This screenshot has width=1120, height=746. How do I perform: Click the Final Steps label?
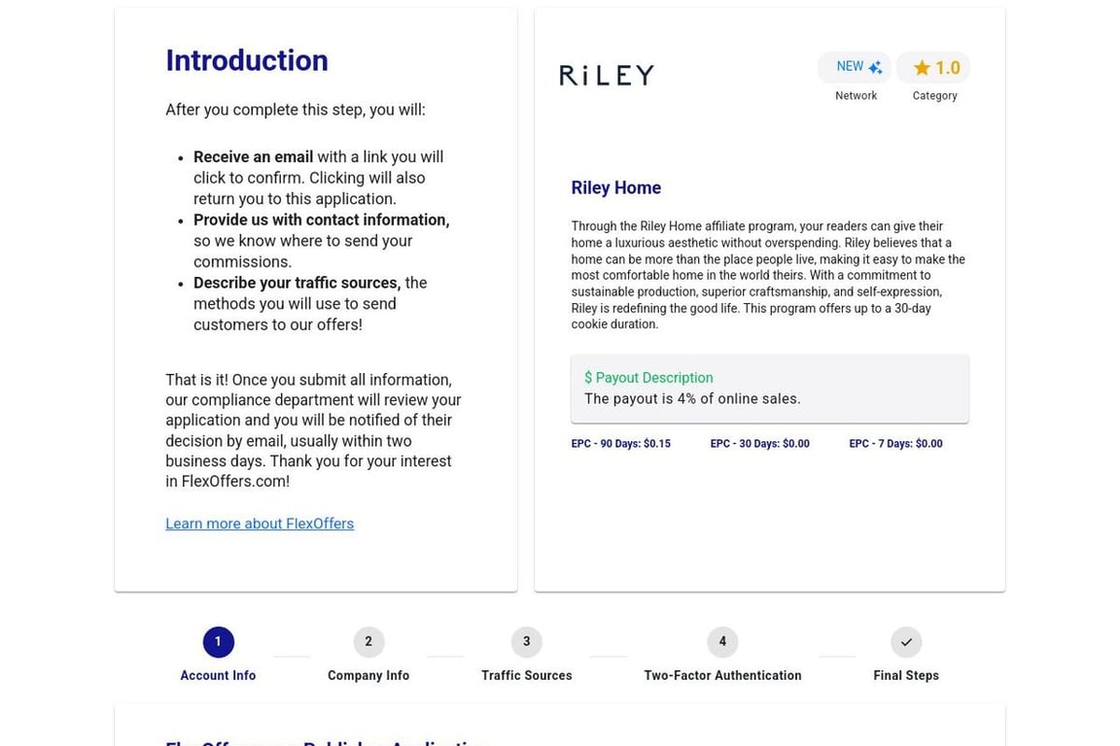click(x=906, y=675)
